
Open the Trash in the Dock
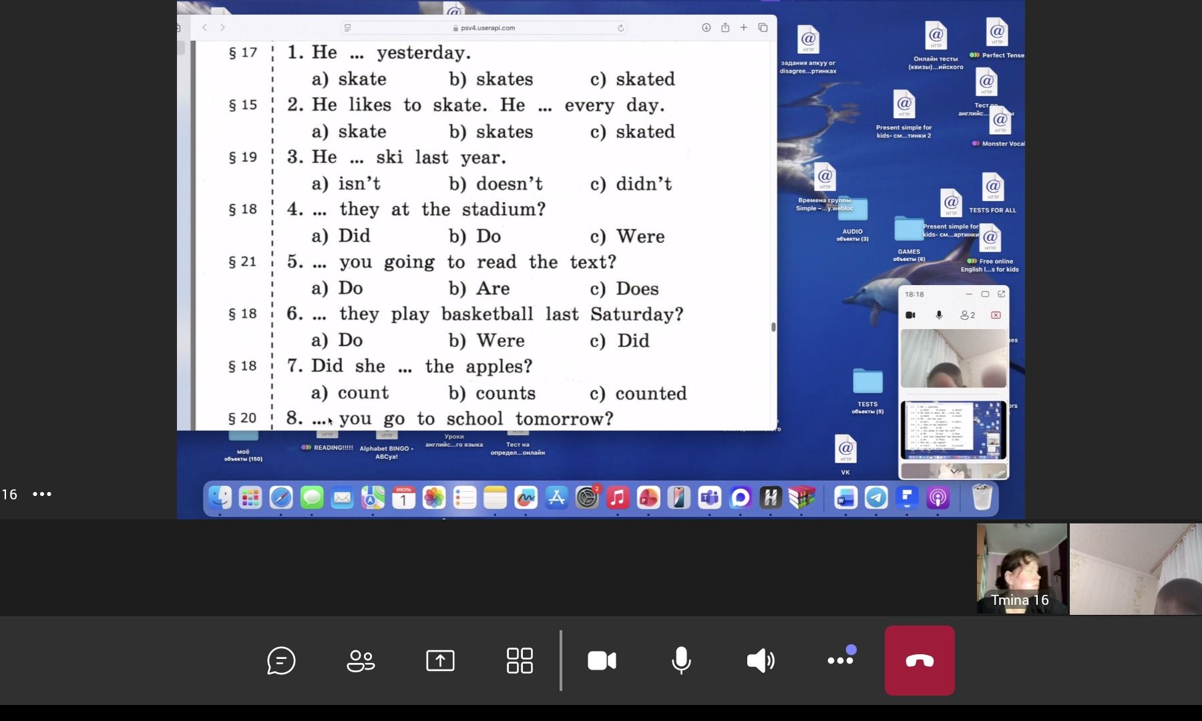(982, 497)
